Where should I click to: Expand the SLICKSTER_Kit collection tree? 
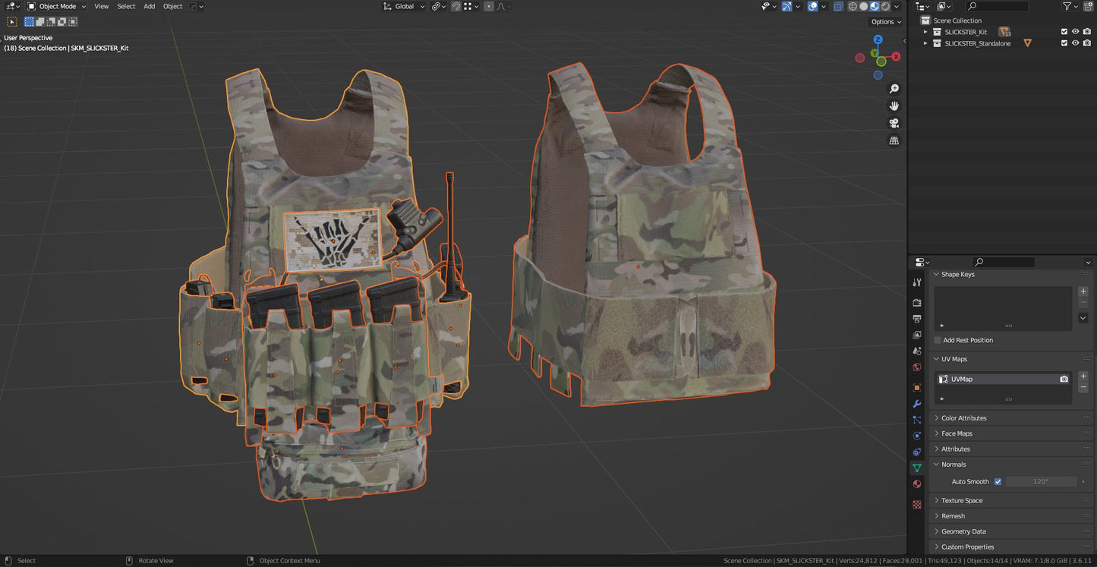point(925,32)
